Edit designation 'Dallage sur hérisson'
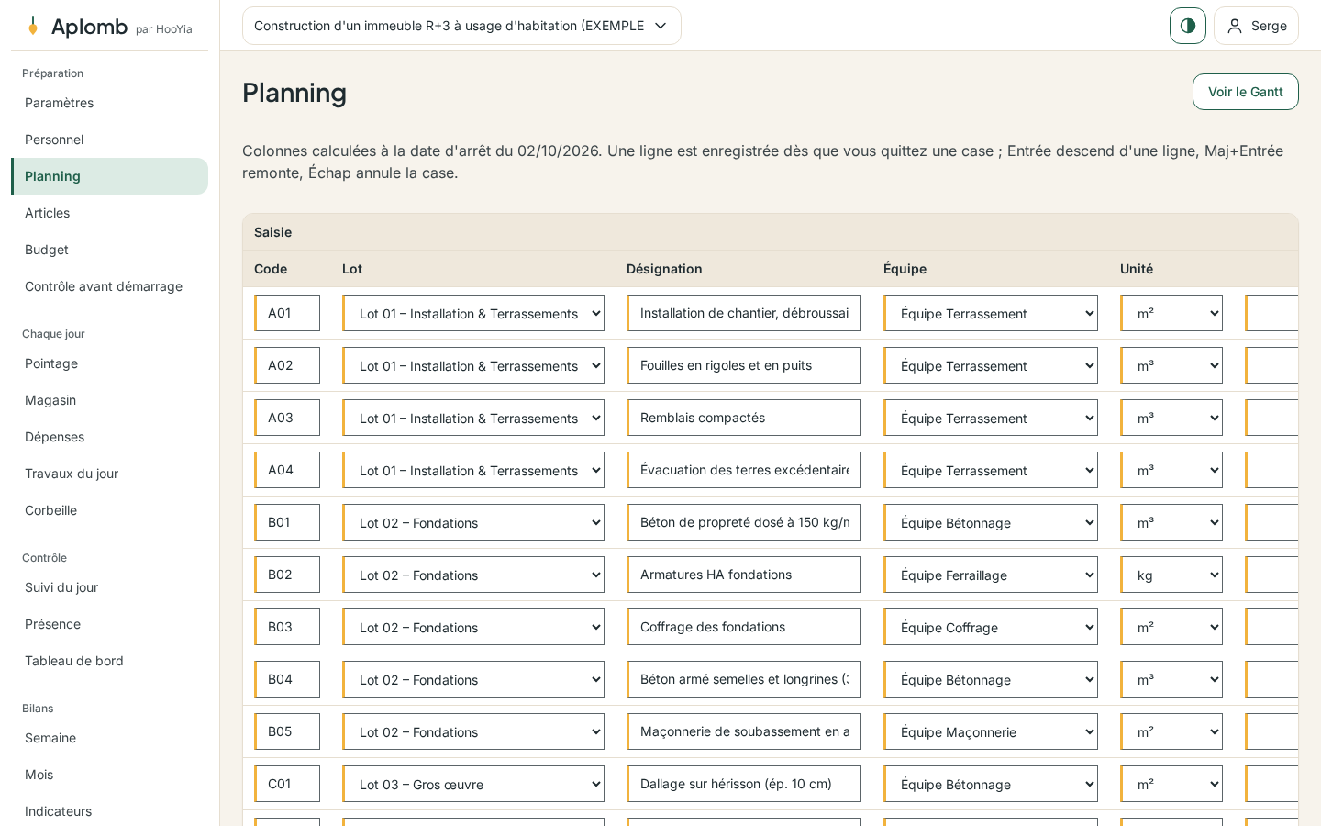 (x=744, y=784)
